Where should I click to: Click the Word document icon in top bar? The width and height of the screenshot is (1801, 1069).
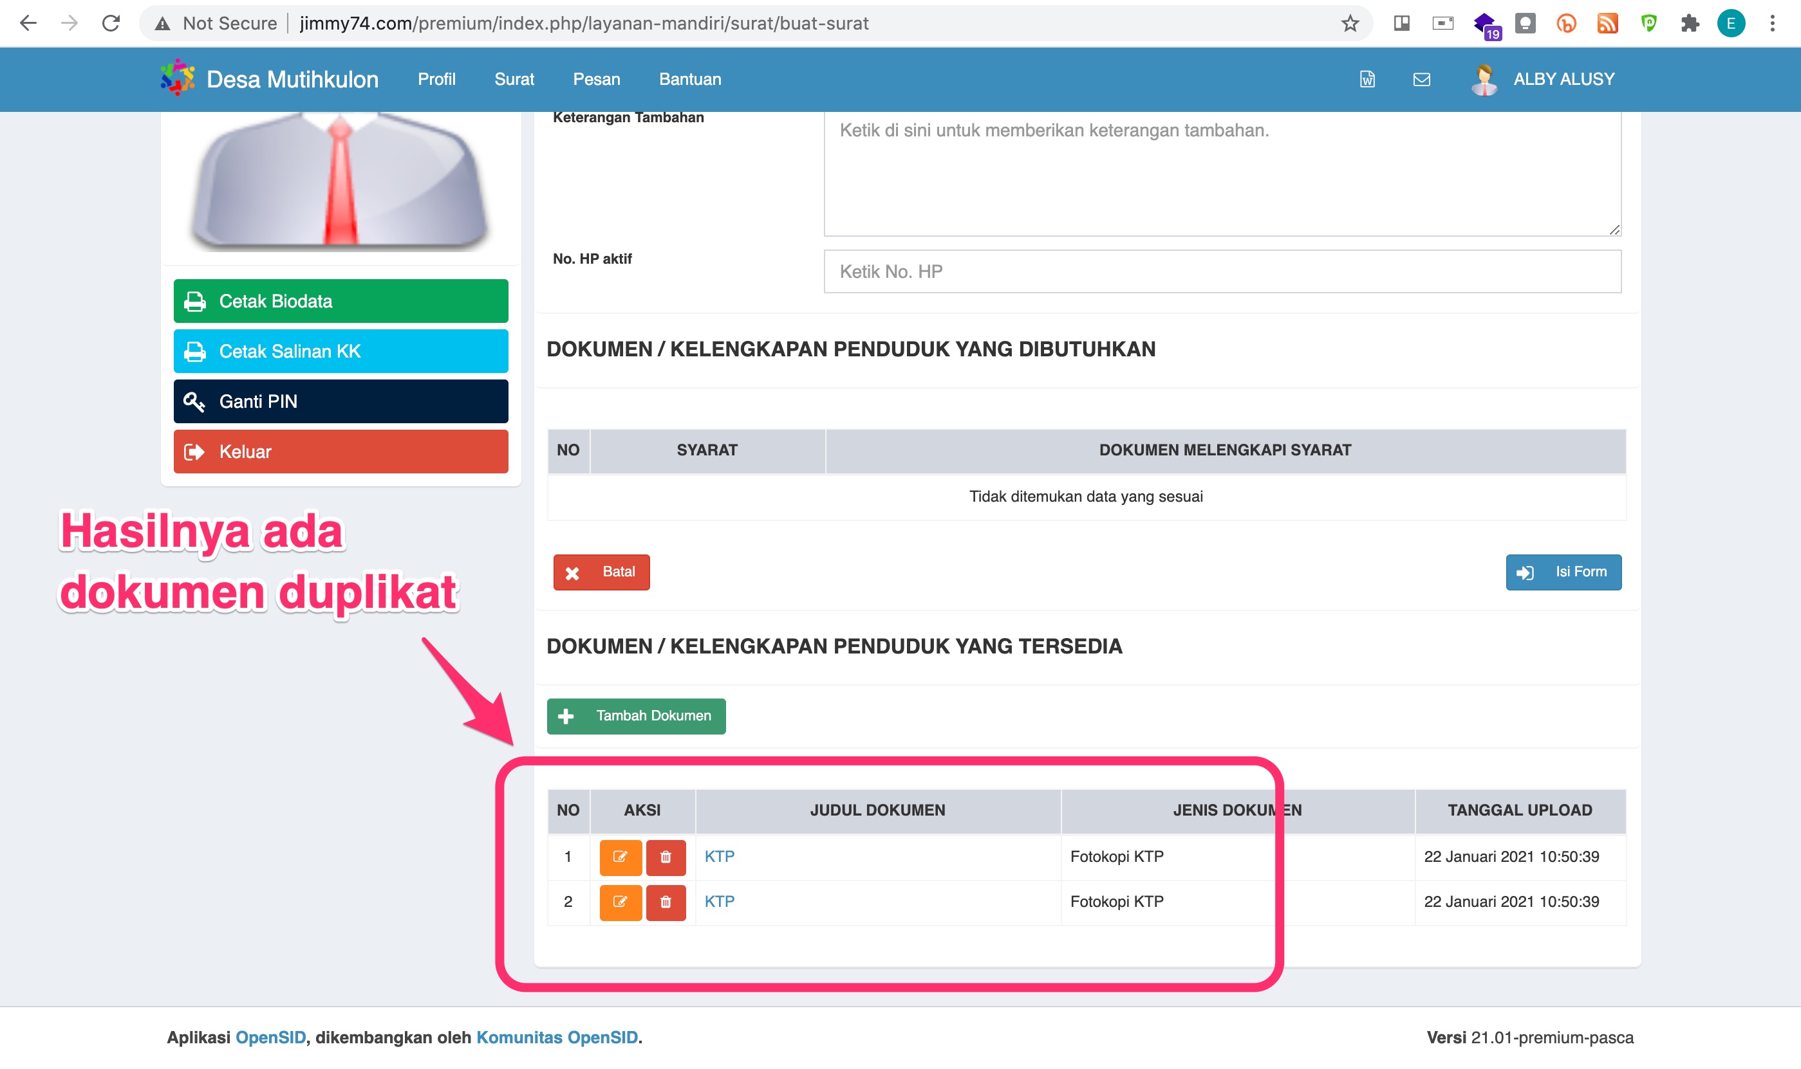coord(1367,79)
